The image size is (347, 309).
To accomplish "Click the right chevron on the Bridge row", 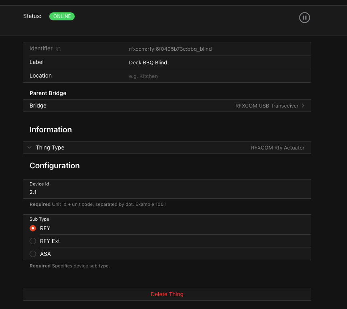I will [303, 106].
